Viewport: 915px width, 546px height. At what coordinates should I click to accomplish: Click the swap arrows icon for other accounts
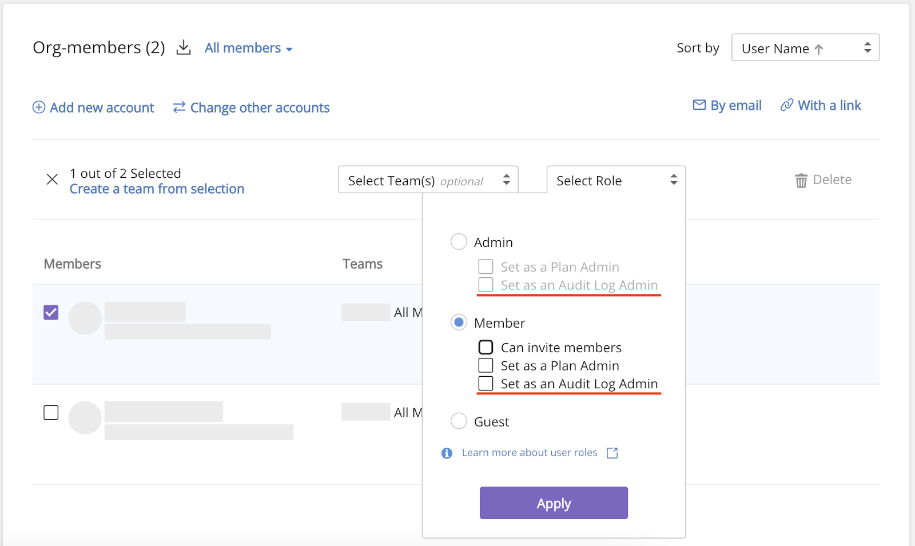point(178,107)
